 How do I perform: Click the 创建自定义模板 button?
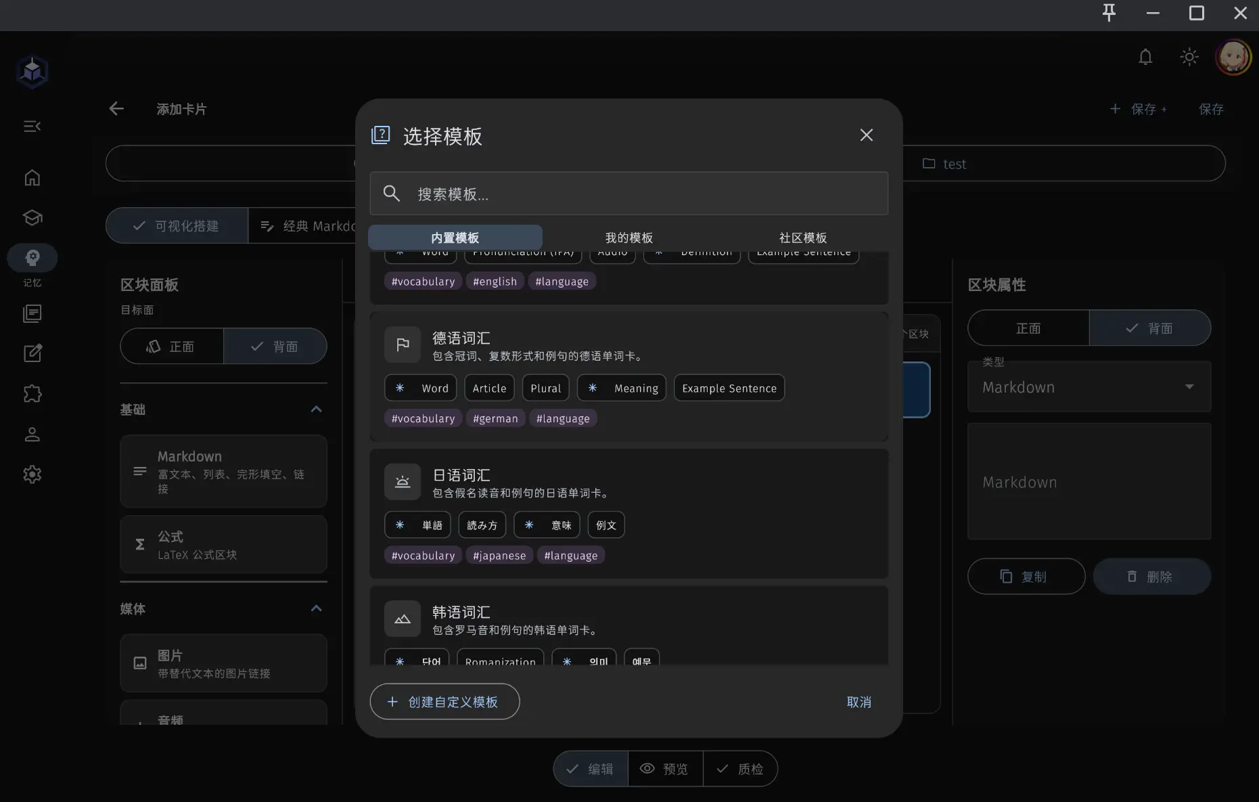444,702
